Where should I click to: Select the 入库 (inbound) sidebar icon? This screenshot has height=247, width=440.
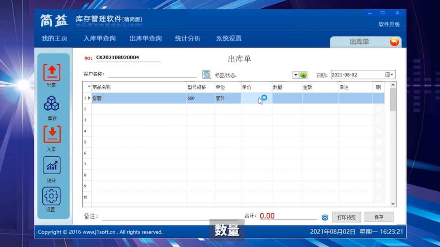(x=52, y=134)
